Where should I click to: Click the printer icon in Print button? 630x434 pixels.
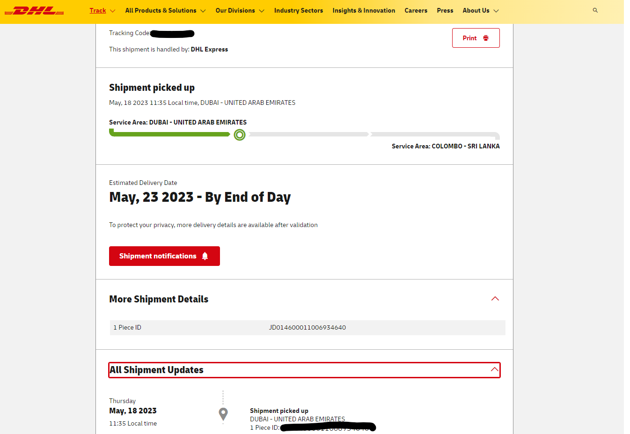click(x=486, y=38)
